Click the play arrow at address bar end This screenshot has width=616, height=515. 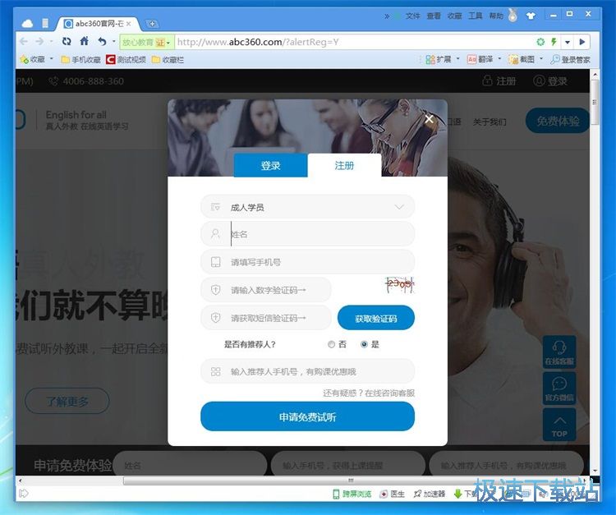pyautogui.click(x=582, y=42)
